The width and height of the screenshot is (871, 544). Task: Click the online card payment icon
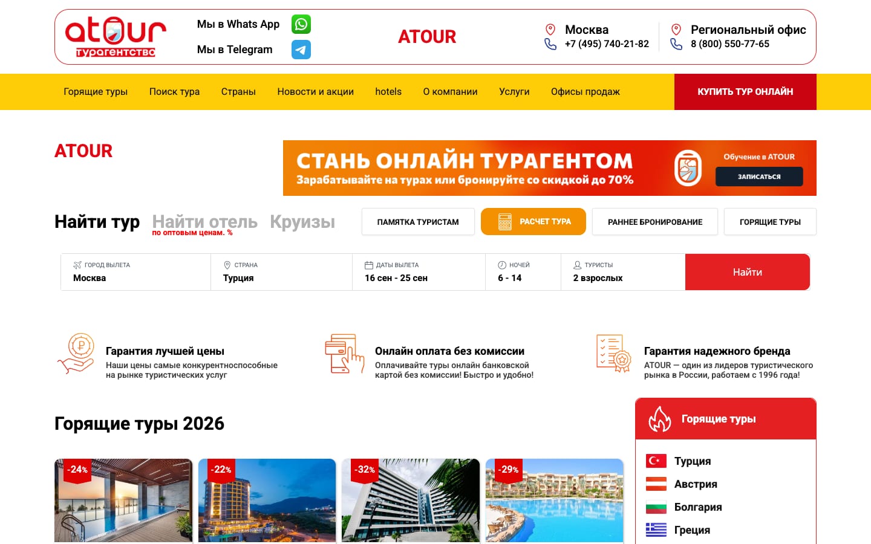click(x=344, y=354)
